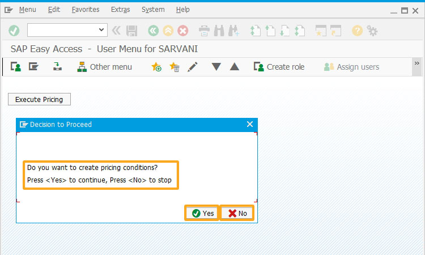Click the Next Page icon

pos(284,31)
